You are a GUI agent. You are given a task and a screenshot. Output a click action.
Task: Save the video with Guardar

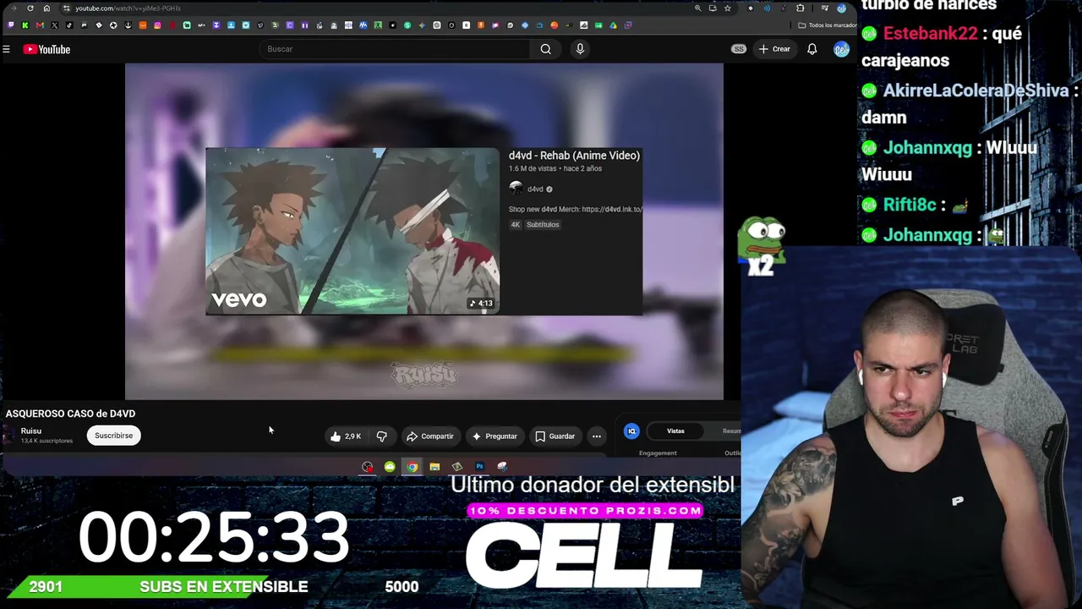pos(555,436)
